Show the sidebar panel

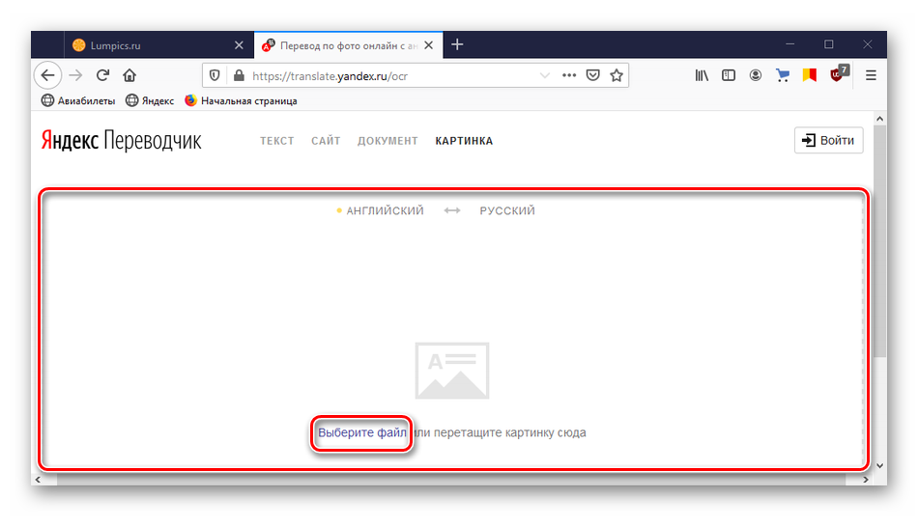pyautogui.click(x=729, y=75)
